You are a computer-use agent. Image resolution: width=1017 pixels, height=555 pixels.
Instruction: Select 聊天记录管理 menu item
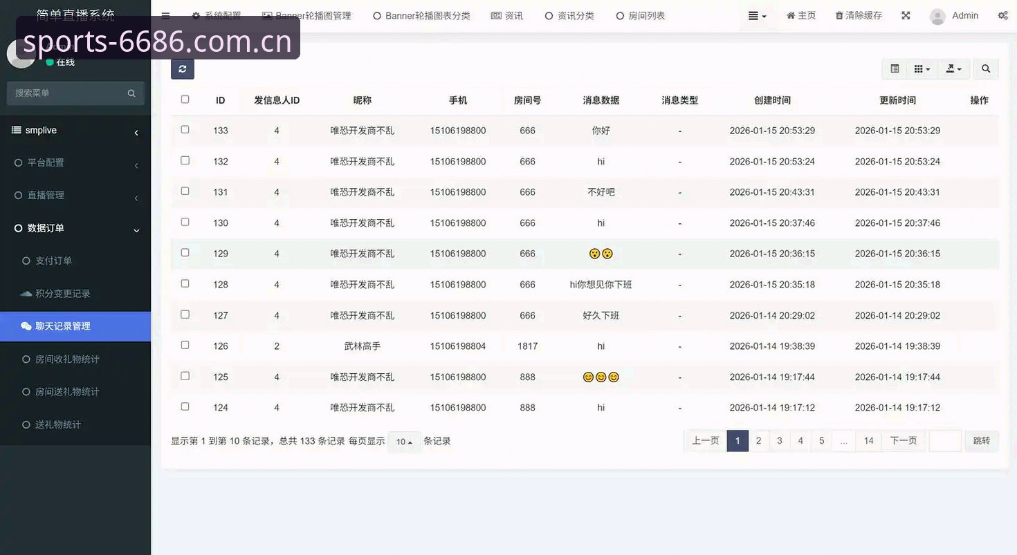[75, 326]
